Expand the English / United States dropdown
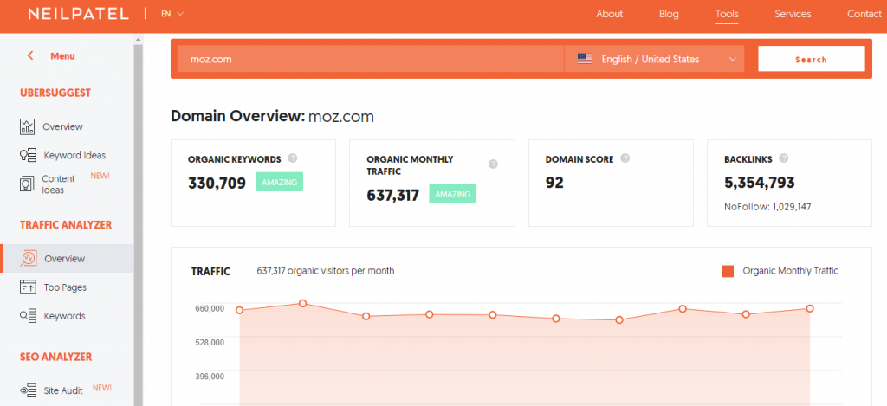The image size is (887, 406). click(x=653, y=59)
